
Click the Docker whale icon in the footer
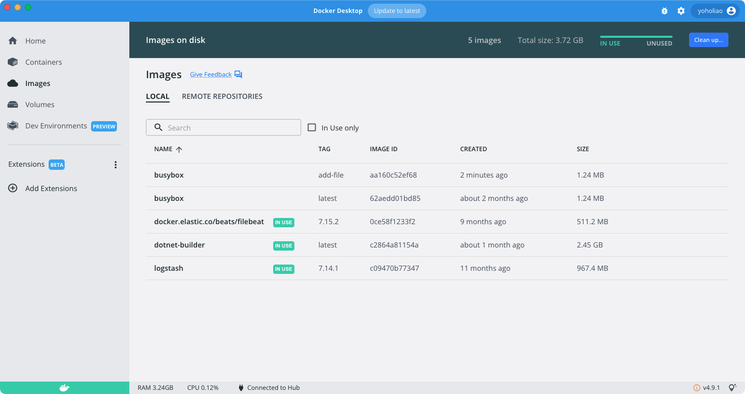tap(65, 387)
